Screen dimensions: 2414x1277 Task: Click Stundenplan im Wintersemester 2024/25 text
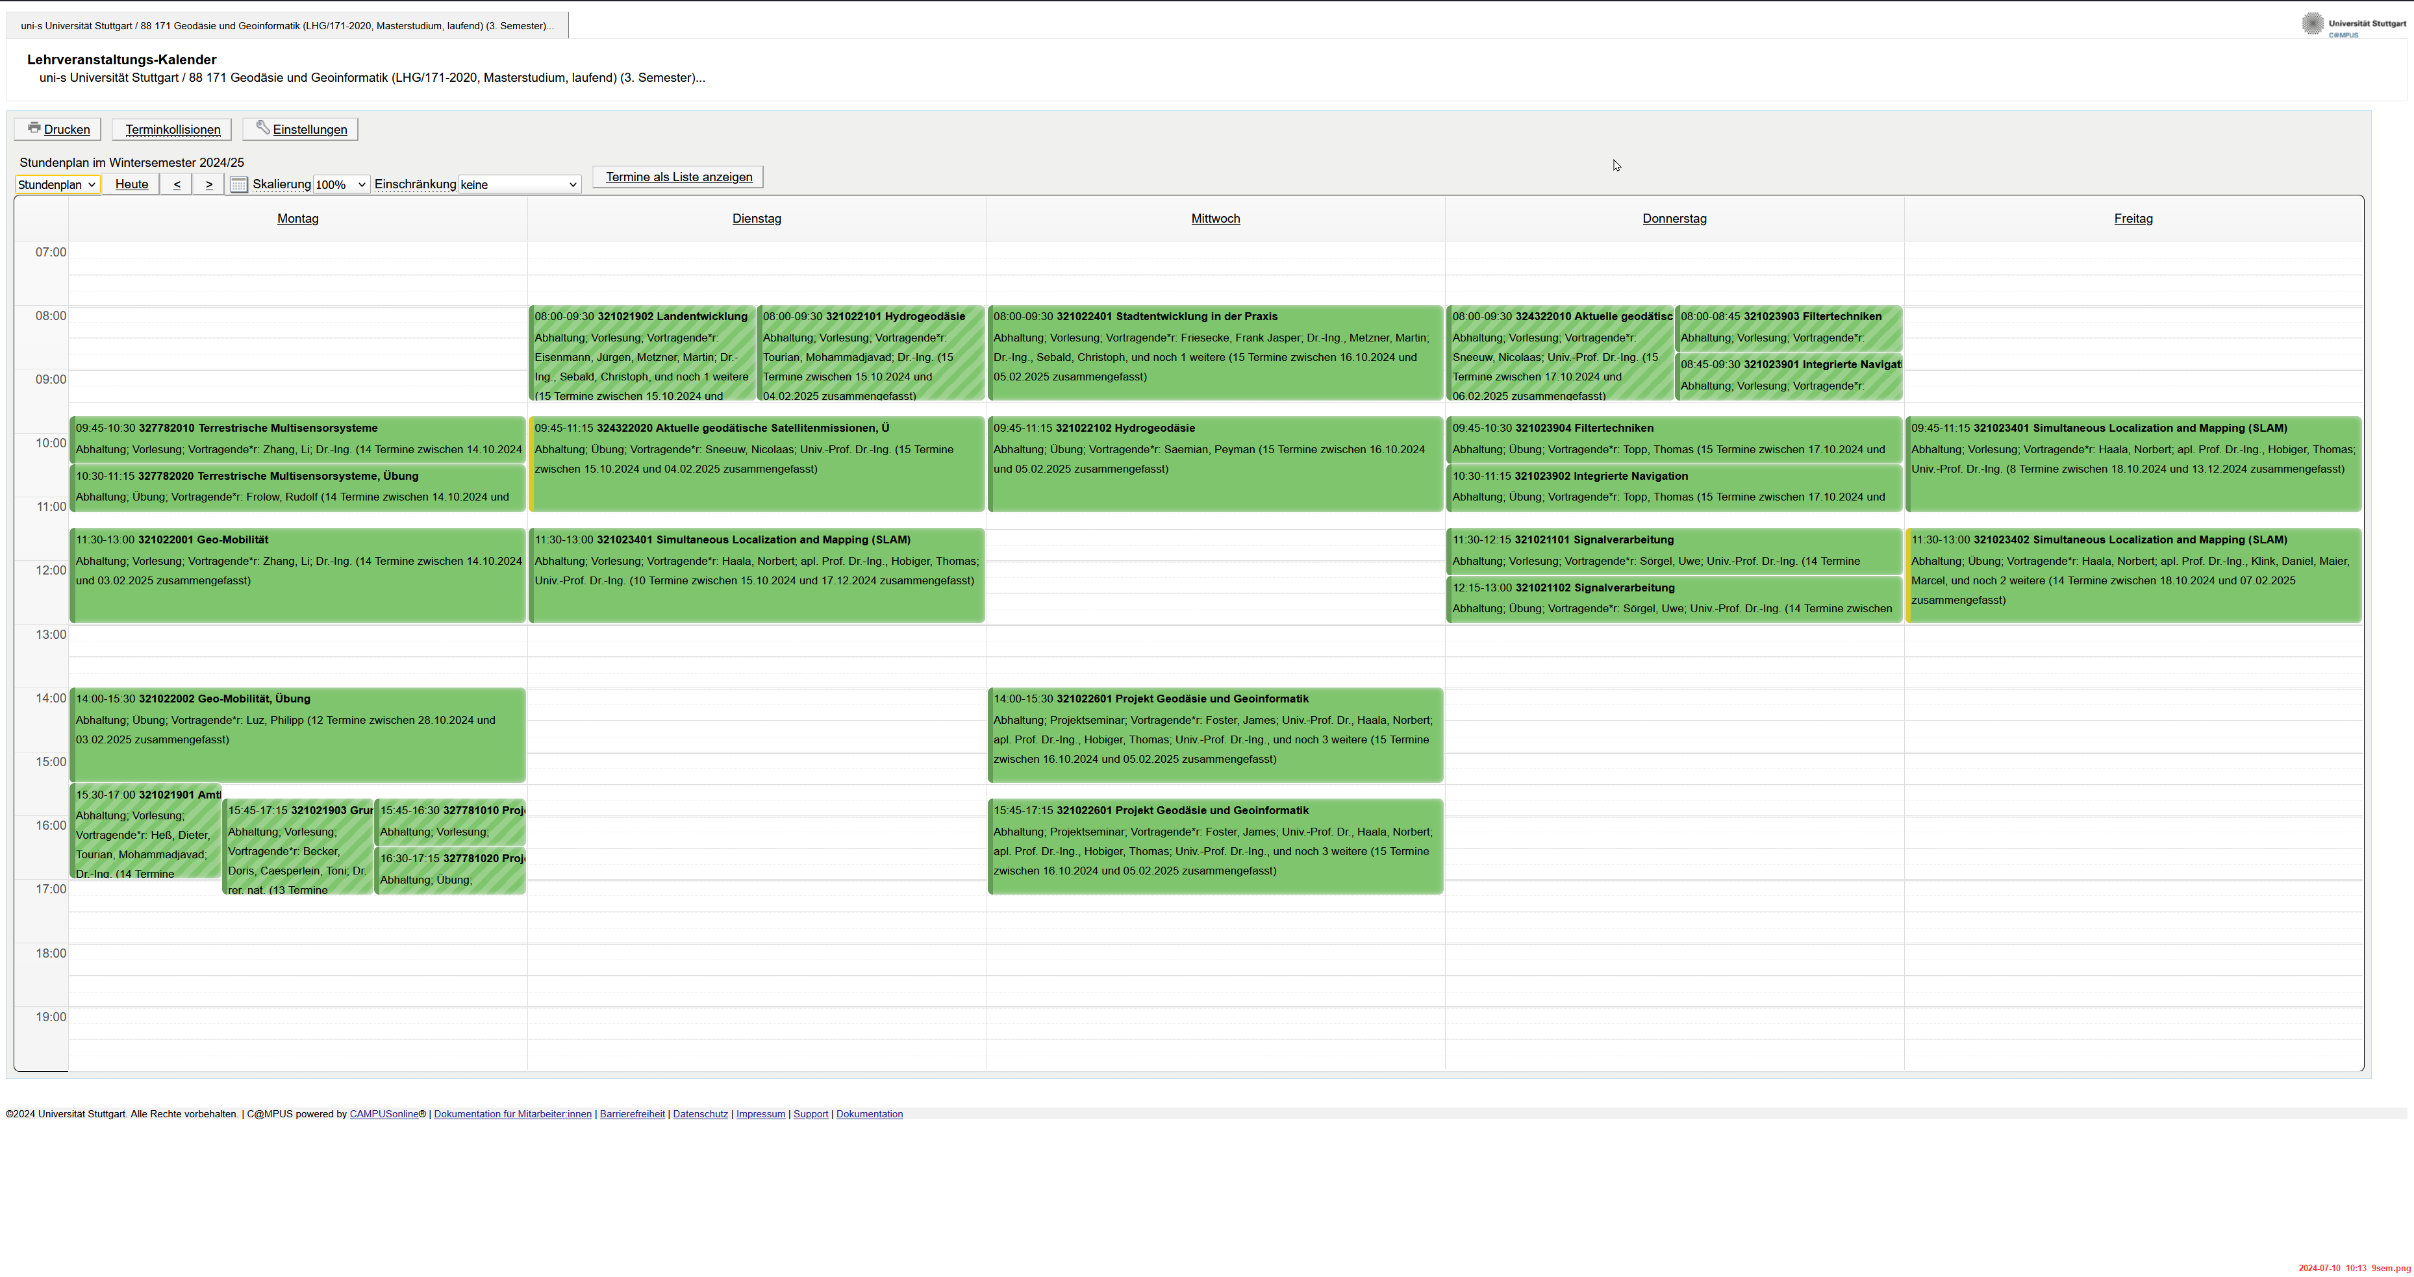tap(131, 162)
